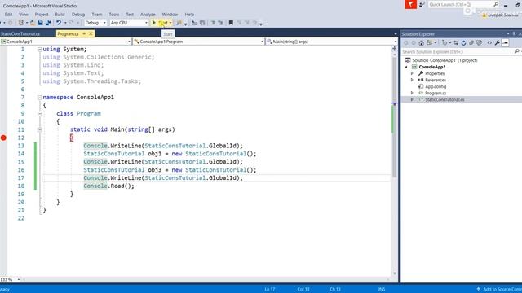The image size is (522, 293).
Task: Click the Home icon in Solution Explorer
Action: (422, 43)
